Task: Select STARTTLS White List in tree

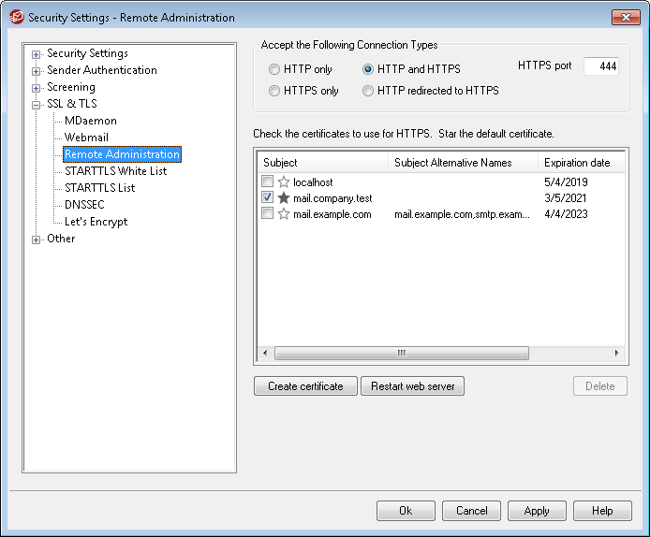Action: [115, 171]
